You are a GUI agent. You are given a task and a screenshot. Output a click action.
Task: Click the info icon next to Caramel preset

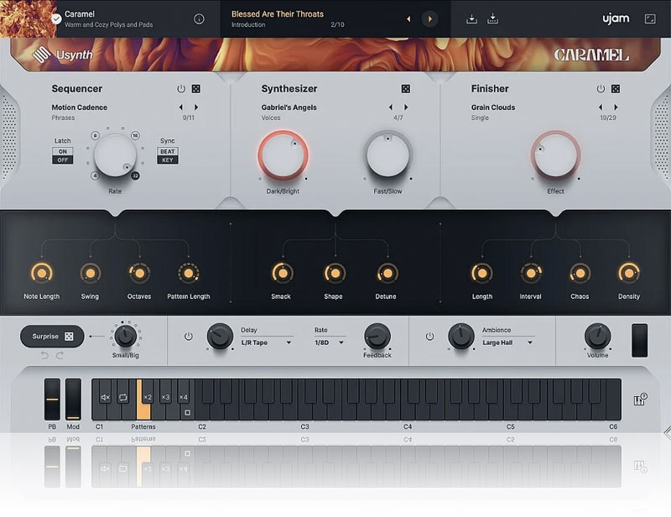coord(199,18)
